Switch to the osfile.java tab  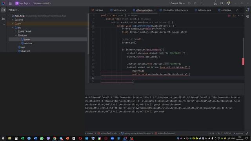tap(225, 10)
